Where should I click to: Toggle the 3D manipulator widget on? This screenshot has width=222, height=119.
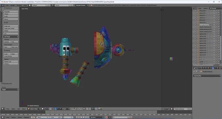53,109
